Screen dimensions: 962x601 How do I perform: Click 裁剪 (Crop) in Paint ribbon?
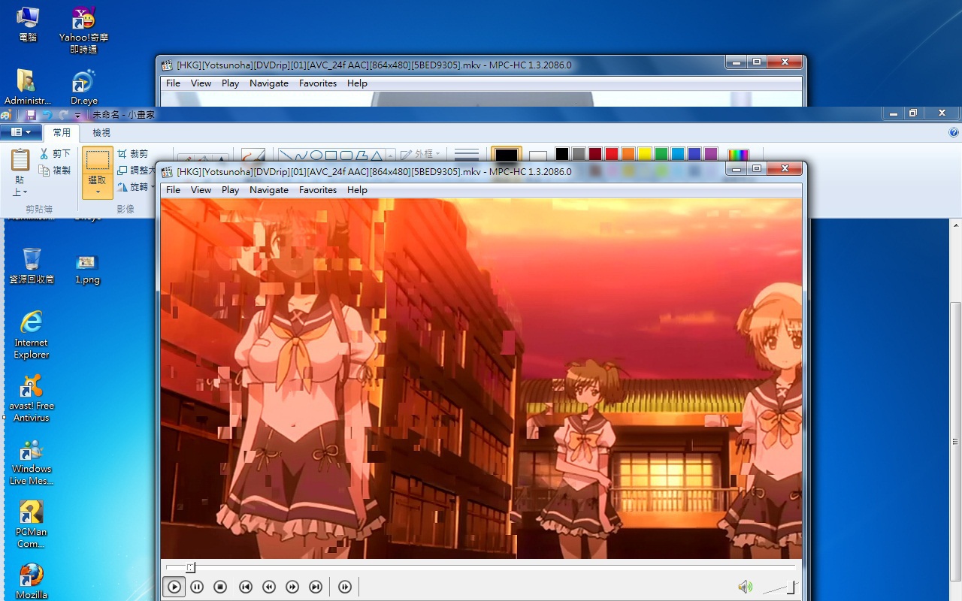[133, 154]
